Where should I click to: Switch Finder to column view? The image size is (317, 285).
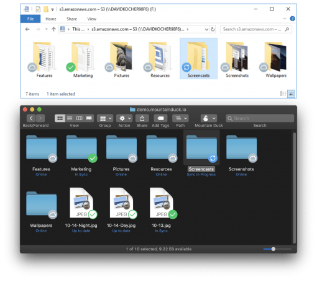[x=79, y=118]
